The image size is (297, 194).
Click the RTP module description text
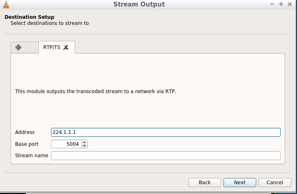pos(95,91)
